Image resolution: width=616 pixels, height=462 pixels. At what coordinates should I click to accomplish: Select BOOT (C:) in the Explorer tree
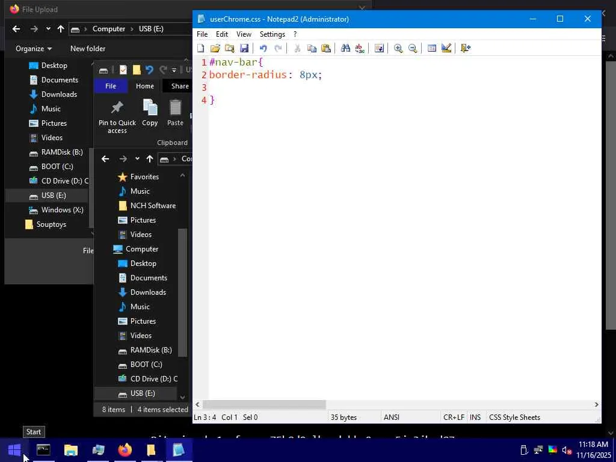[x=140, y=365]
